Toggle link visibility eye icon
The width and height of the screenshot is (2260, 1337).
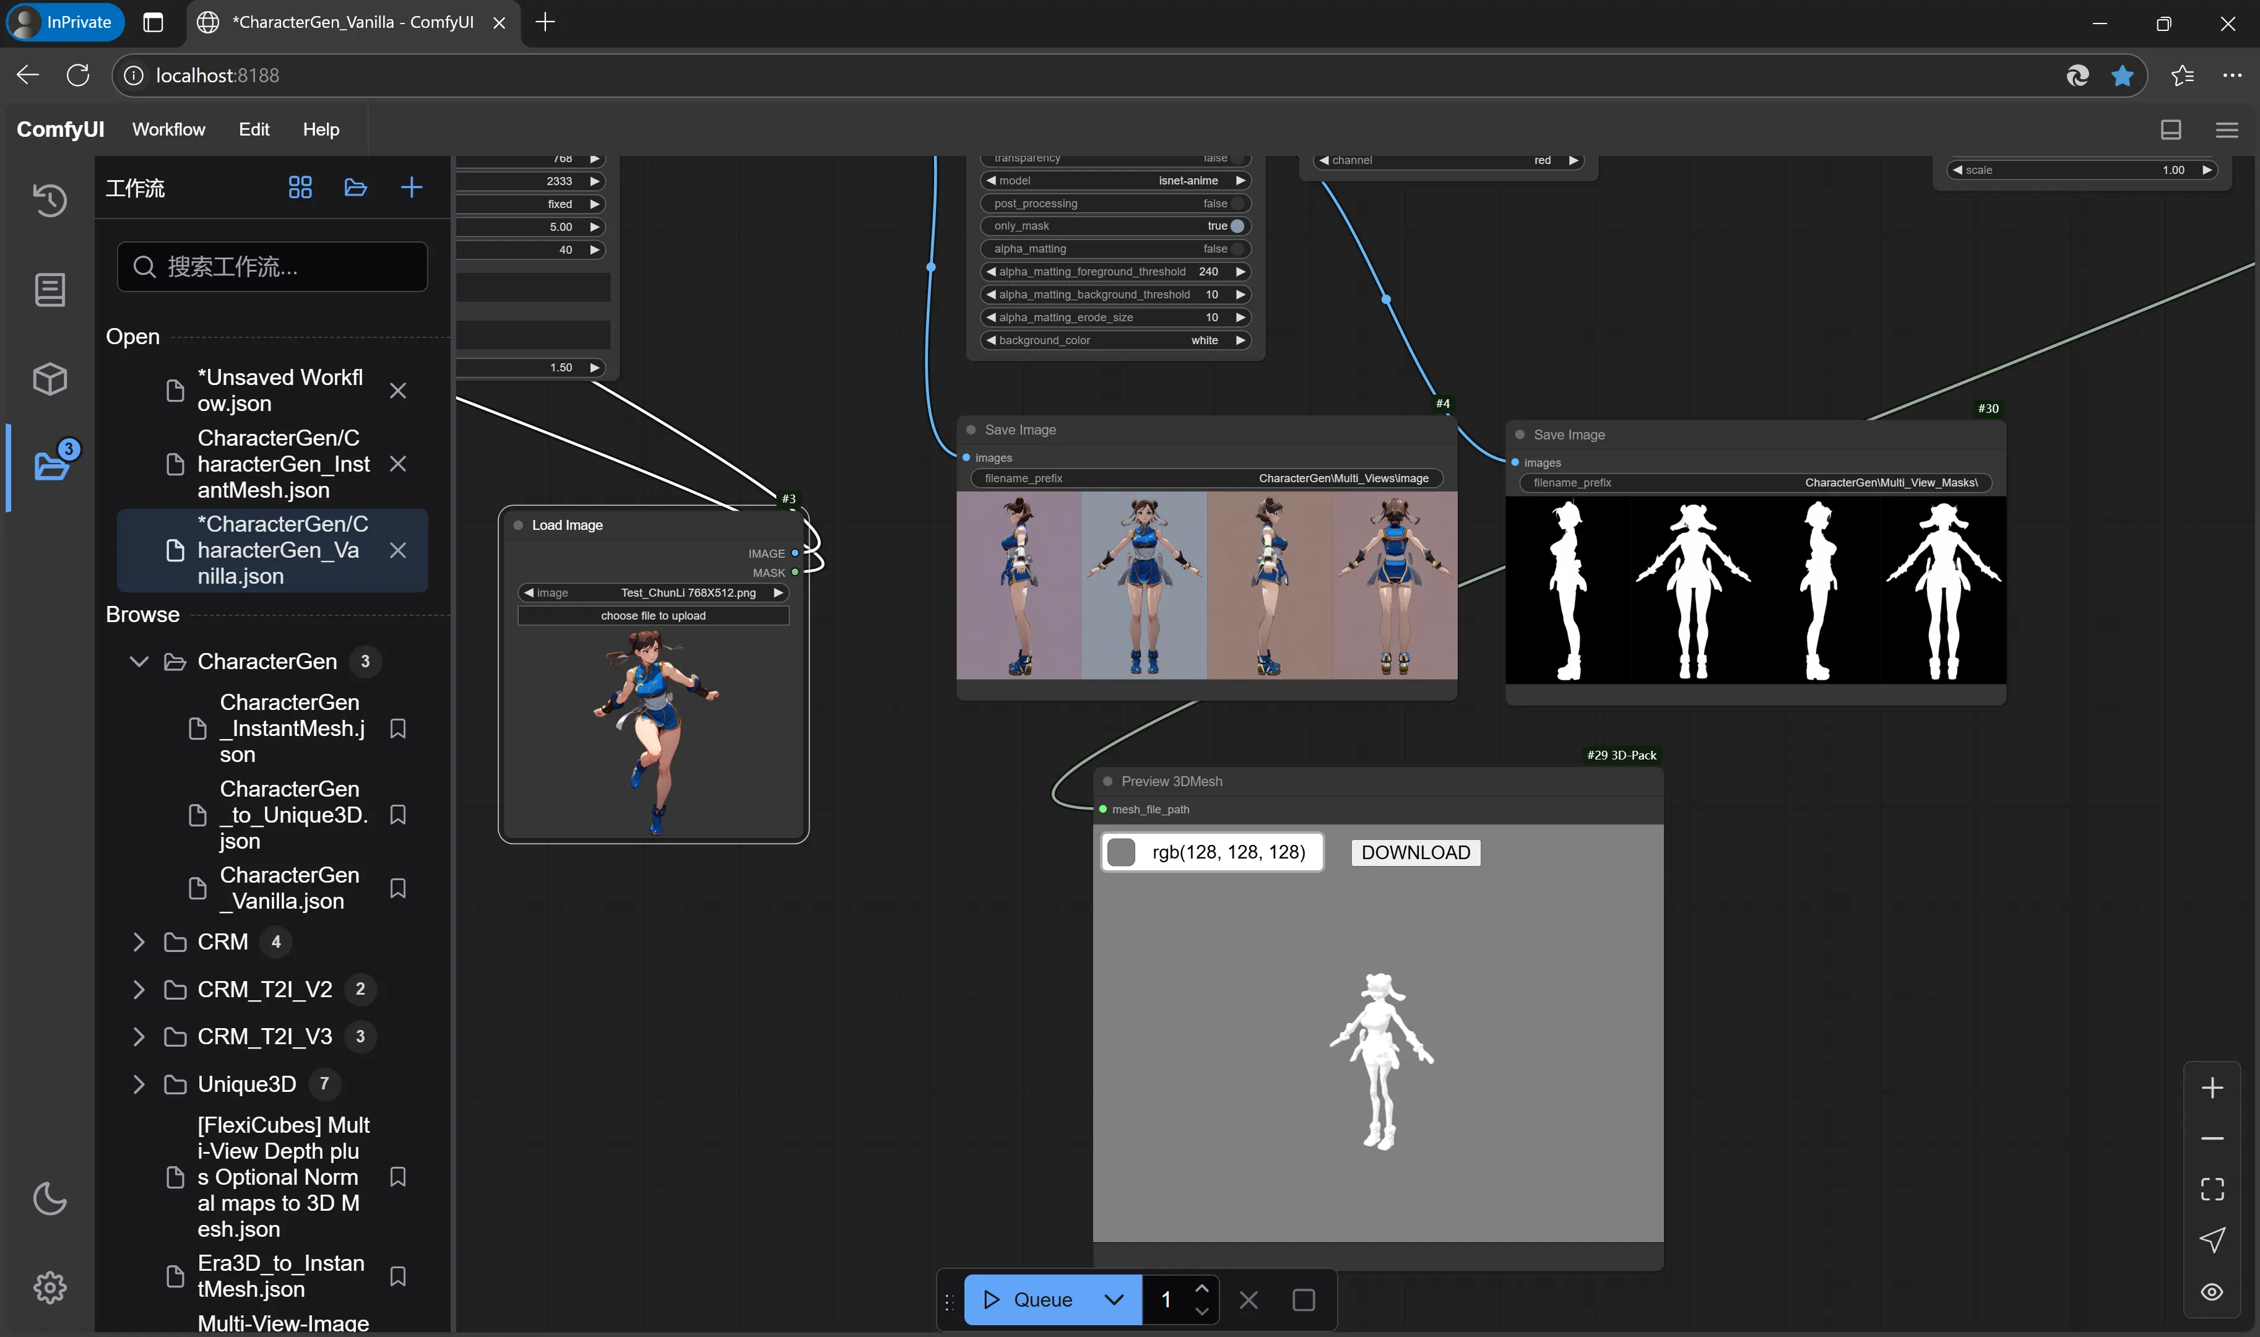pos(2211,1292)
